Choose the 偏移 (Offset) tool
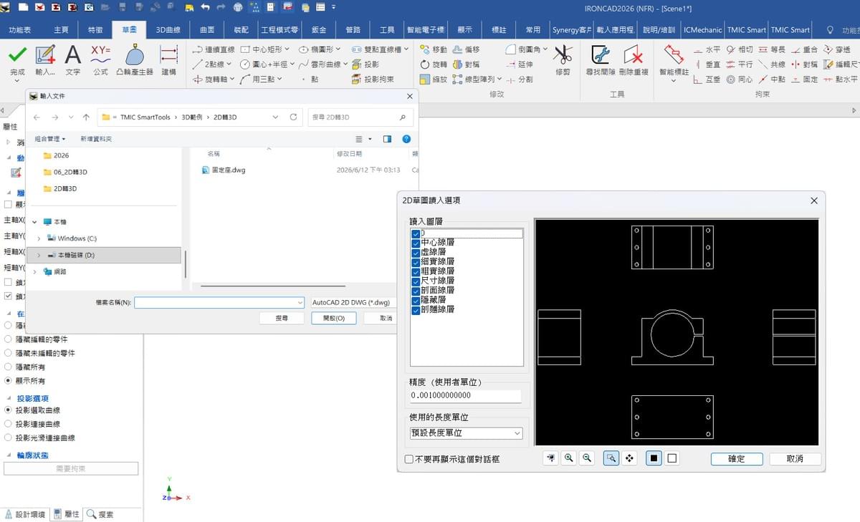This screenshot has height=522, width=860. tap(466, 49)
